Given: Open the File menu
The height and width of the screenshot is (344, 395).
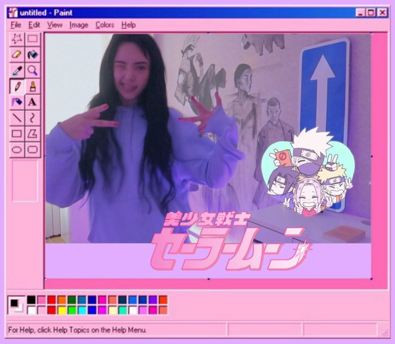Looking at the screenshot, I should pos(16,25).
